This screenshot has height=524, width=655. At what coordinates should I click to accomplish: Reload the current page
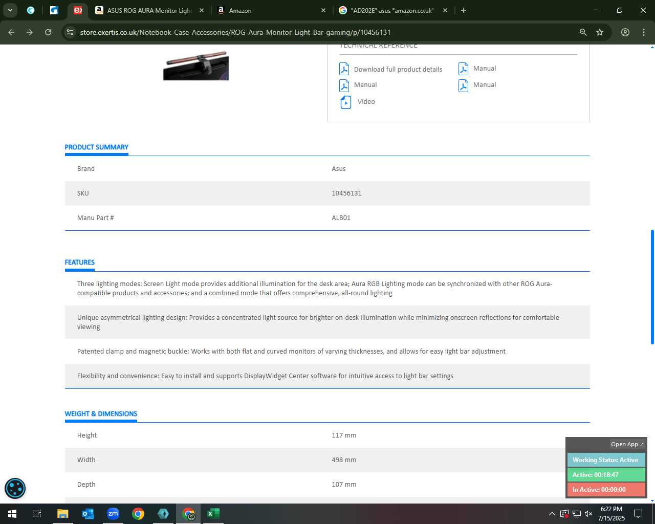pyautogui.click(x=48, y=32)
